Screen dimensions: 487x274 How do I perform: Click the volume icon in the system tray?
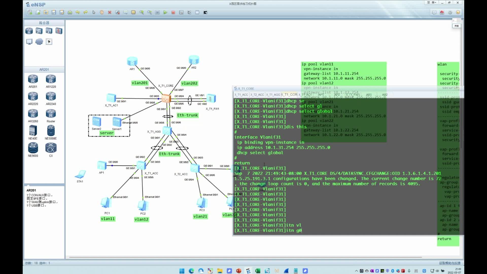point(437,270)
